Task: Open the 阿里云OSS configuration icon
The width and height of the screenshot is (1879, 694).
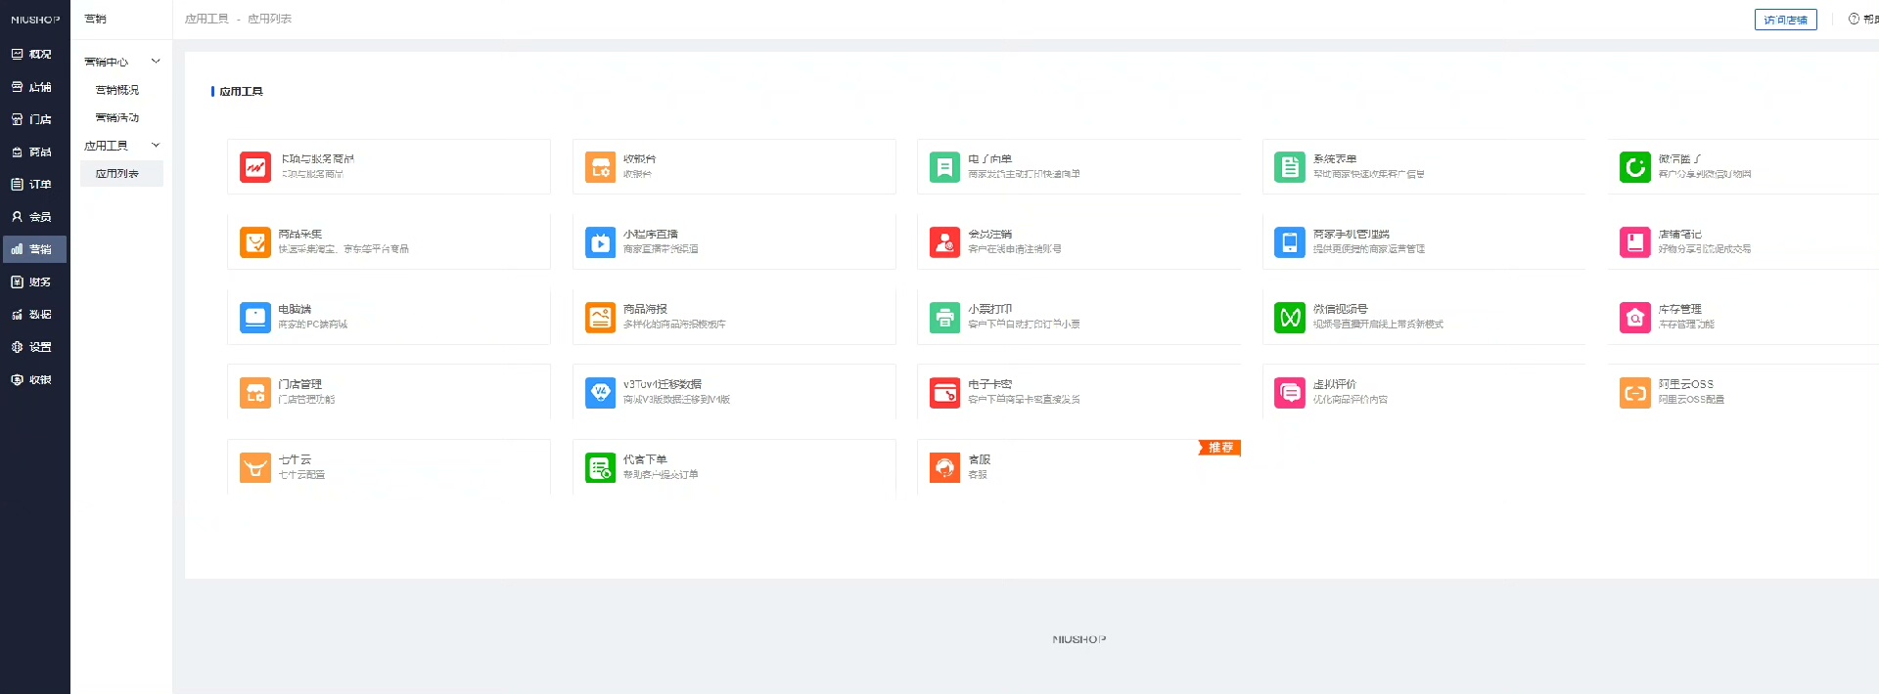Action: tap(1635, 392)
